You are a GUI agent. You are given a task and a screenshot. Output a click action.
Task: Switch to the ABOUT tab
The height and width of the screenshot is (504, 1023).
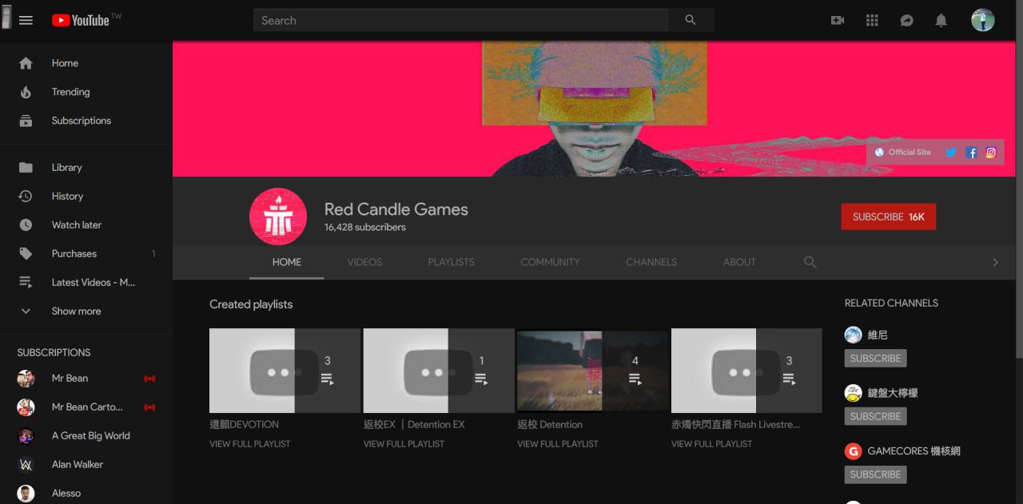click(739, 262)
